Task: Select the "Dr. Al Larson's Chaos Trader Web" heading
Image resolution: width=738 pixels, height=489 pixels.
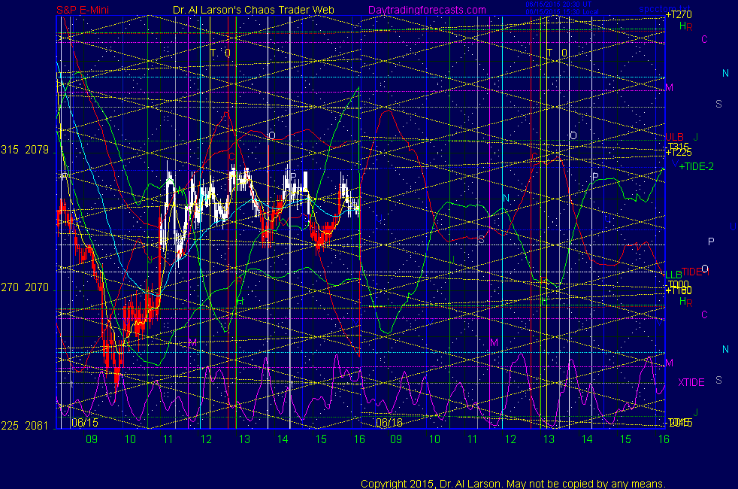Action: (x=253, y=10)
